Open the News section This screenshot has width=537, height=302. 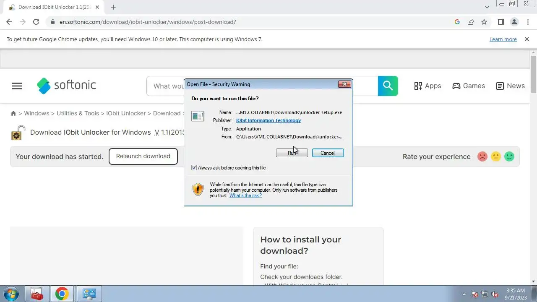tap(510, 86)
